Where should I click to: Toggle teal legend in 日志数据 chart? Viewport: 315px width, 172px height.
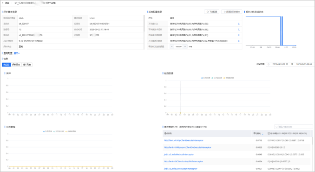pos(59,131)
